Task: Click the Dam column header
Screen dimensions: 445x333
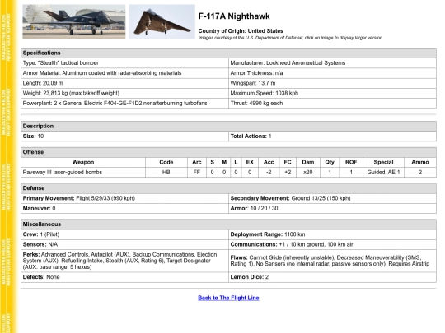Action: (308, 162)
